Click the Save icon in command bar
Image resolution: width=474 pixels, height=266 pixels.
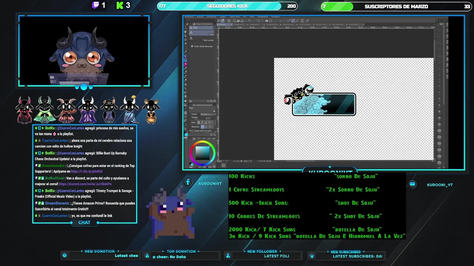[x=242, y=21]
